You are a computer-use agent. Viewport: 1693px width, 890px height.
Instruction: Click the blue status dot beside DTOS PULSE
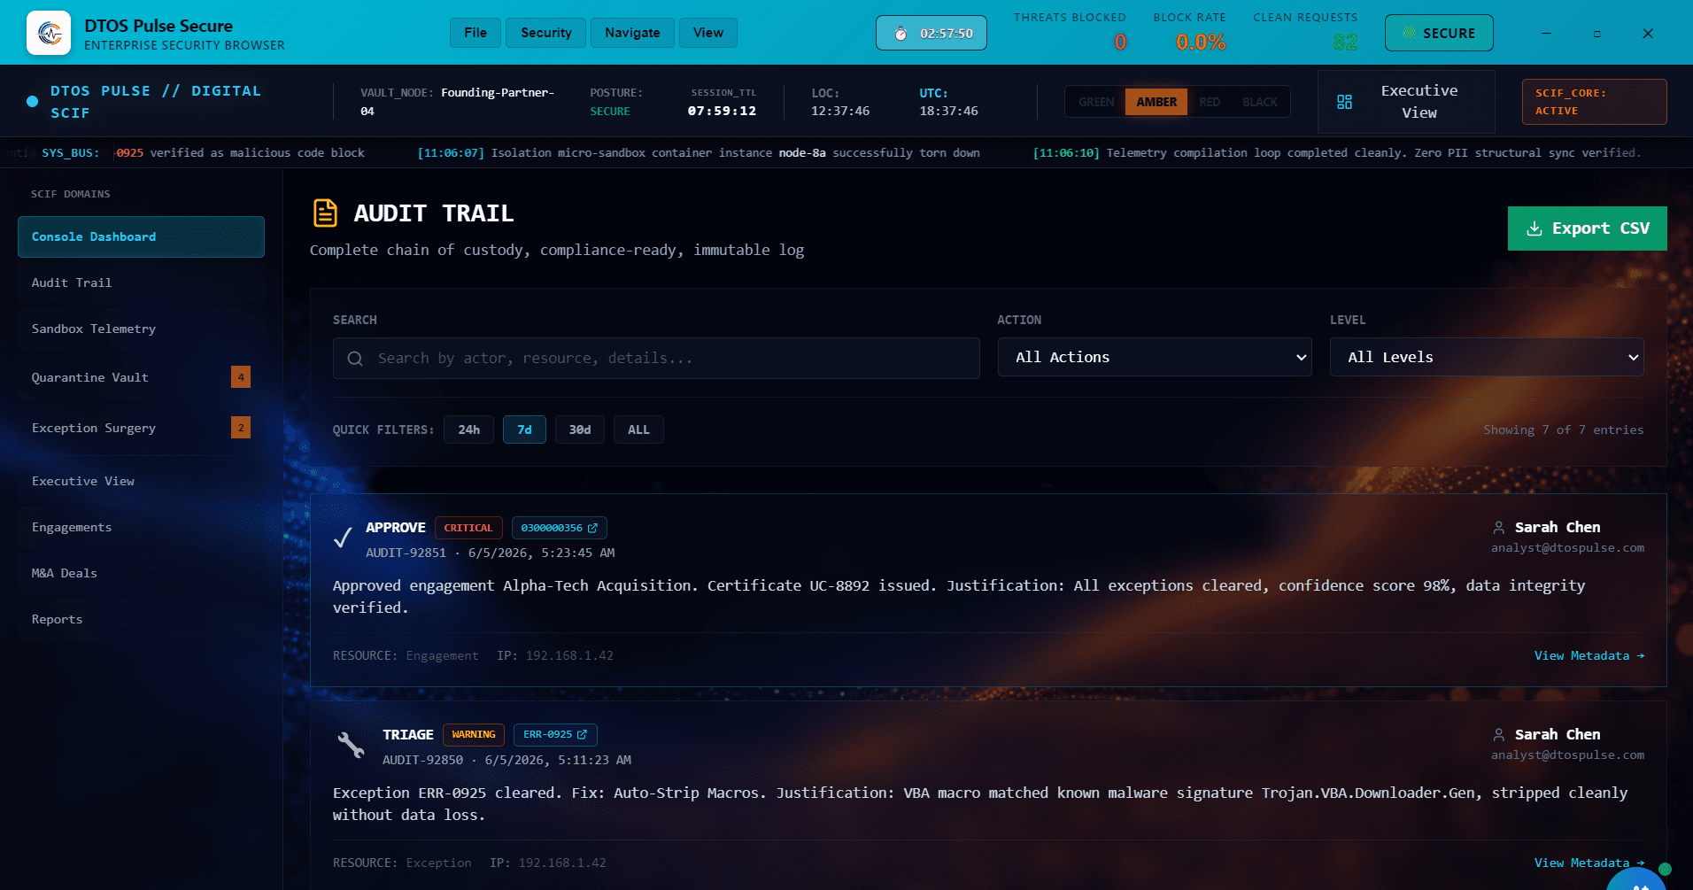pos(33,102)
